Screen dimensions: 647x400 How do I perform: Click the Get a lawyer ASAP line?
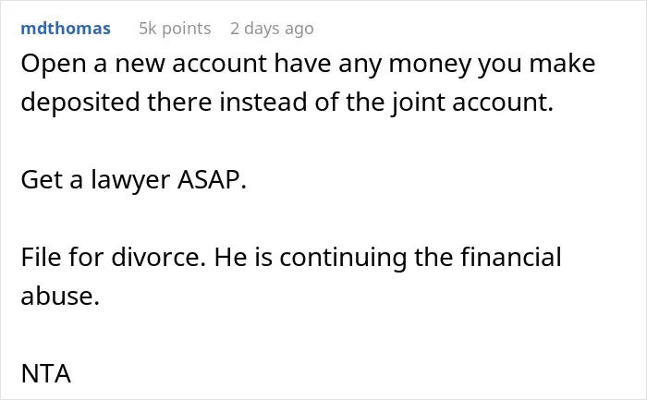pos(134,180)
